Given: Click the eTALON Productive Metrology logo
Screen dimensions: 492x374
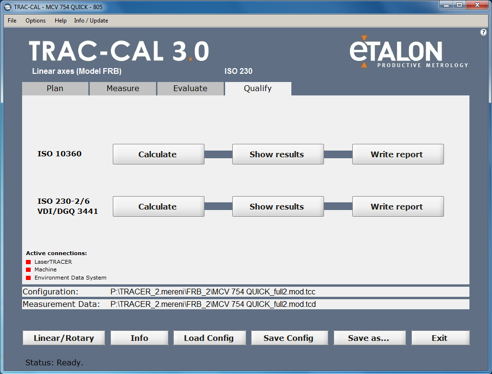Looking at the screenshot, I should click(408, 52).
